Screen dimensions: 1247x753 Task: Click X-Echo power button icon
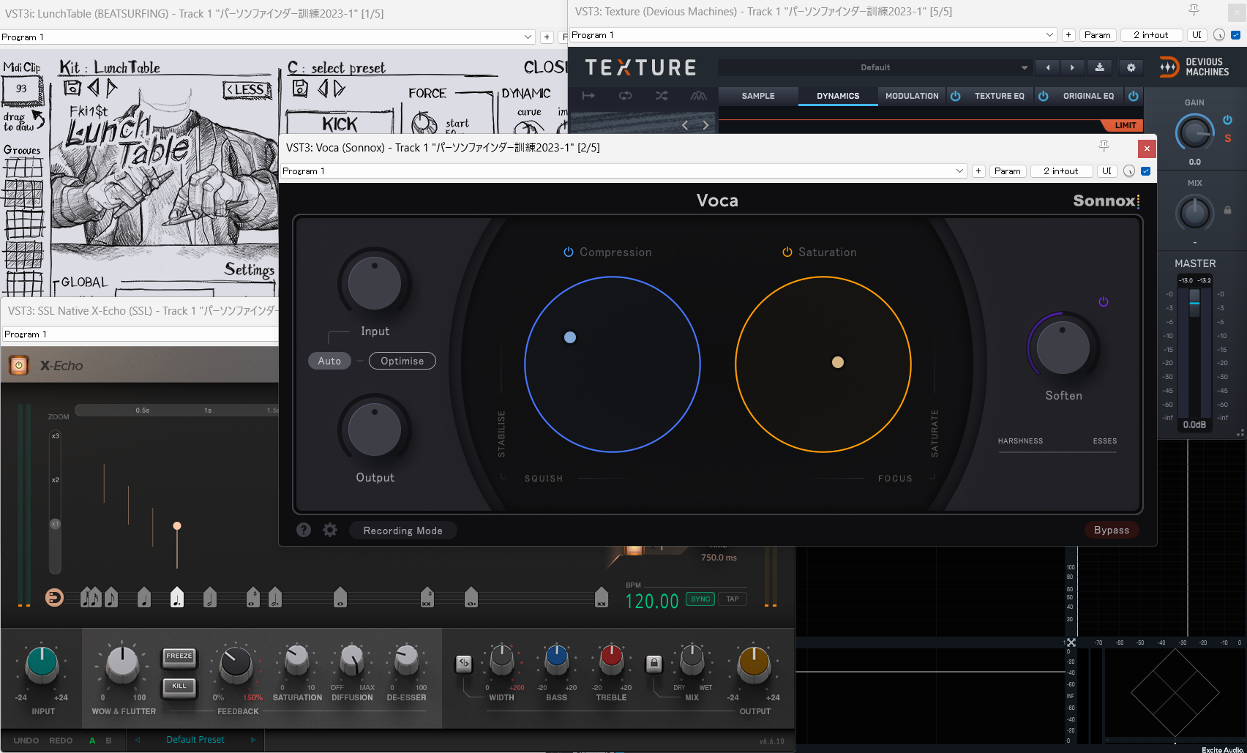[19, 365]
